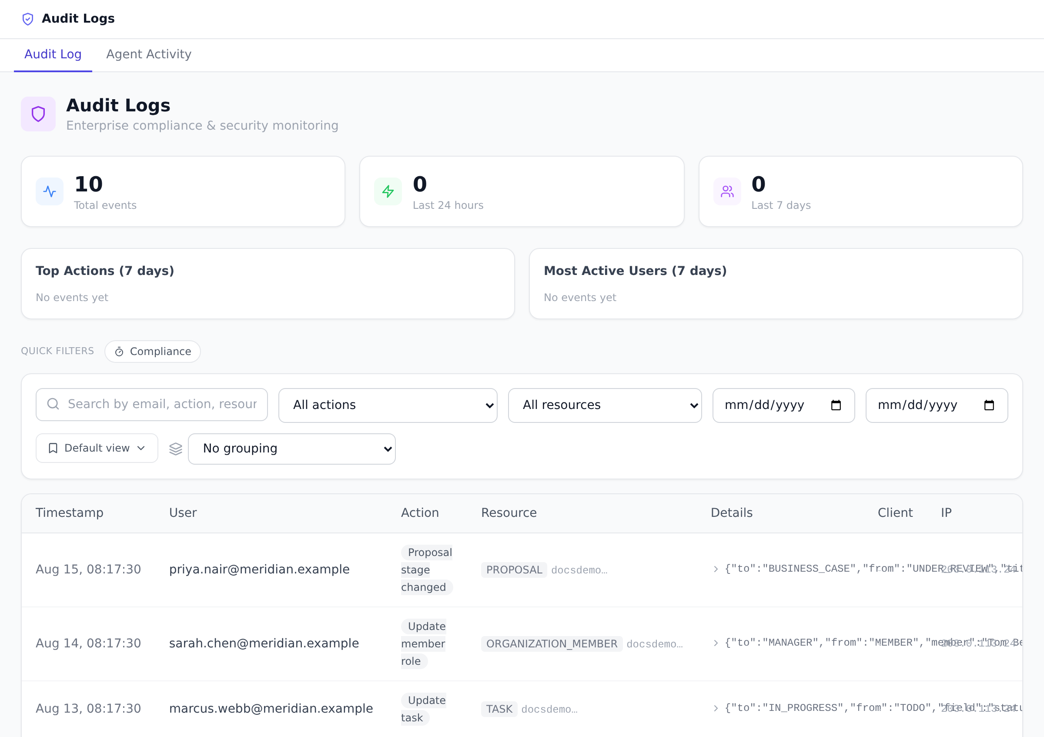Click the Details column header
This screenshot has width=1044, height=737.
pyautogui.click(x=732, y=513)
